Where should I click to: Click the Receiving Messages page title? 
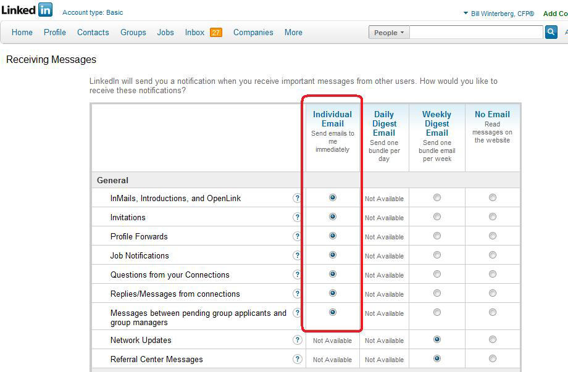(x=51, y=59)
